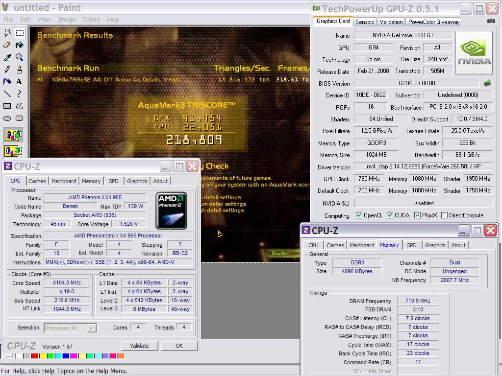Open the Colors menu in Paint

pyautogui.click(x=91, y=20)
